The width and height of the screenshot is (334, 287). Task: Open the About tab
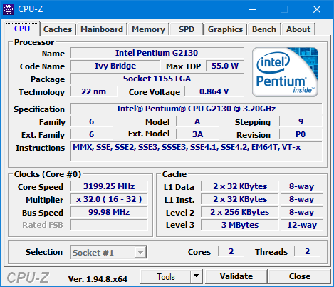[298, 29]
